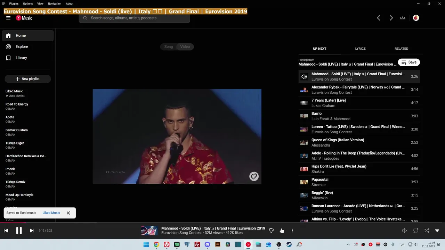
Task: Save the queue to a playlist
Action: click(x=409, y=62)
